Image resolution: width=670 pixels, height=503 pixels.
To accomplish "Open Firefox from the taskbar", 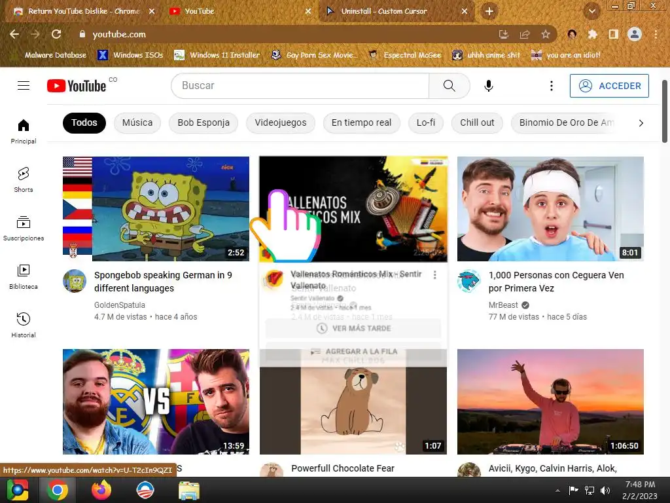I will 101,490.
